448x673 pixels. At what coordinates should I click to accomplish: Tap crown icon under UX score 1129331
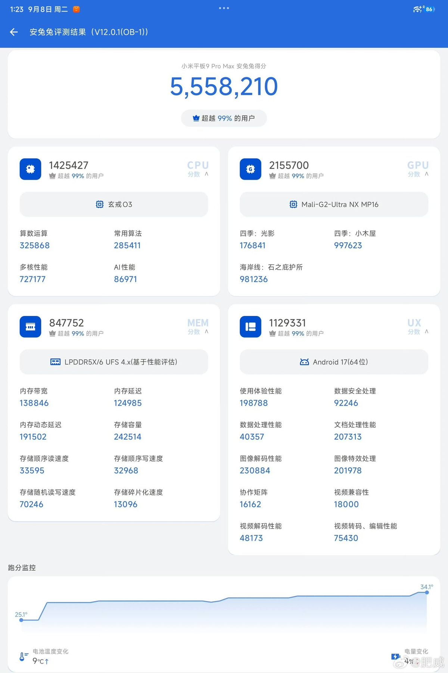pos(273,334)
